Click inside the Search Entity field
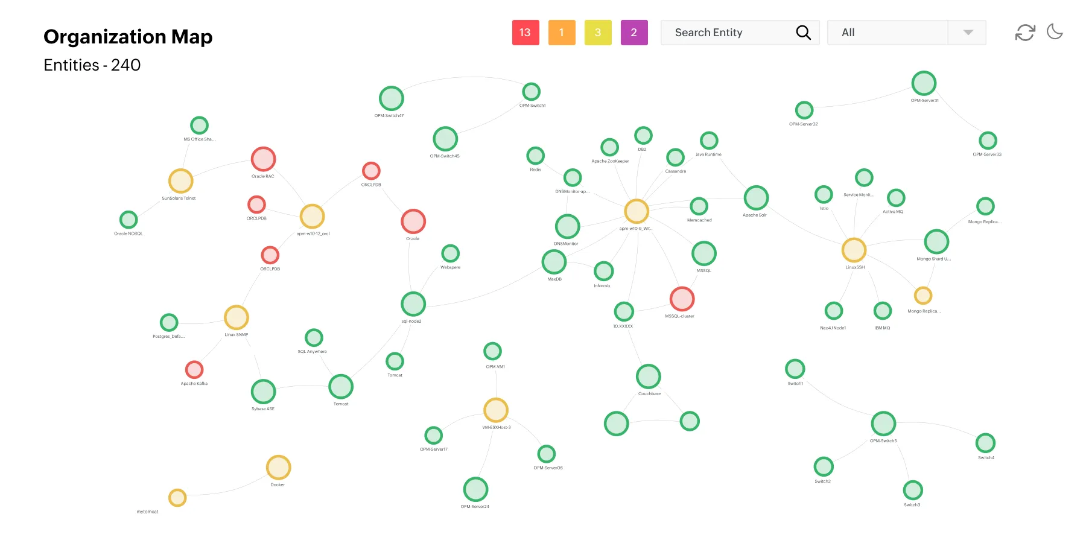This screenshot has height=543, width=1086. [724, 32]
